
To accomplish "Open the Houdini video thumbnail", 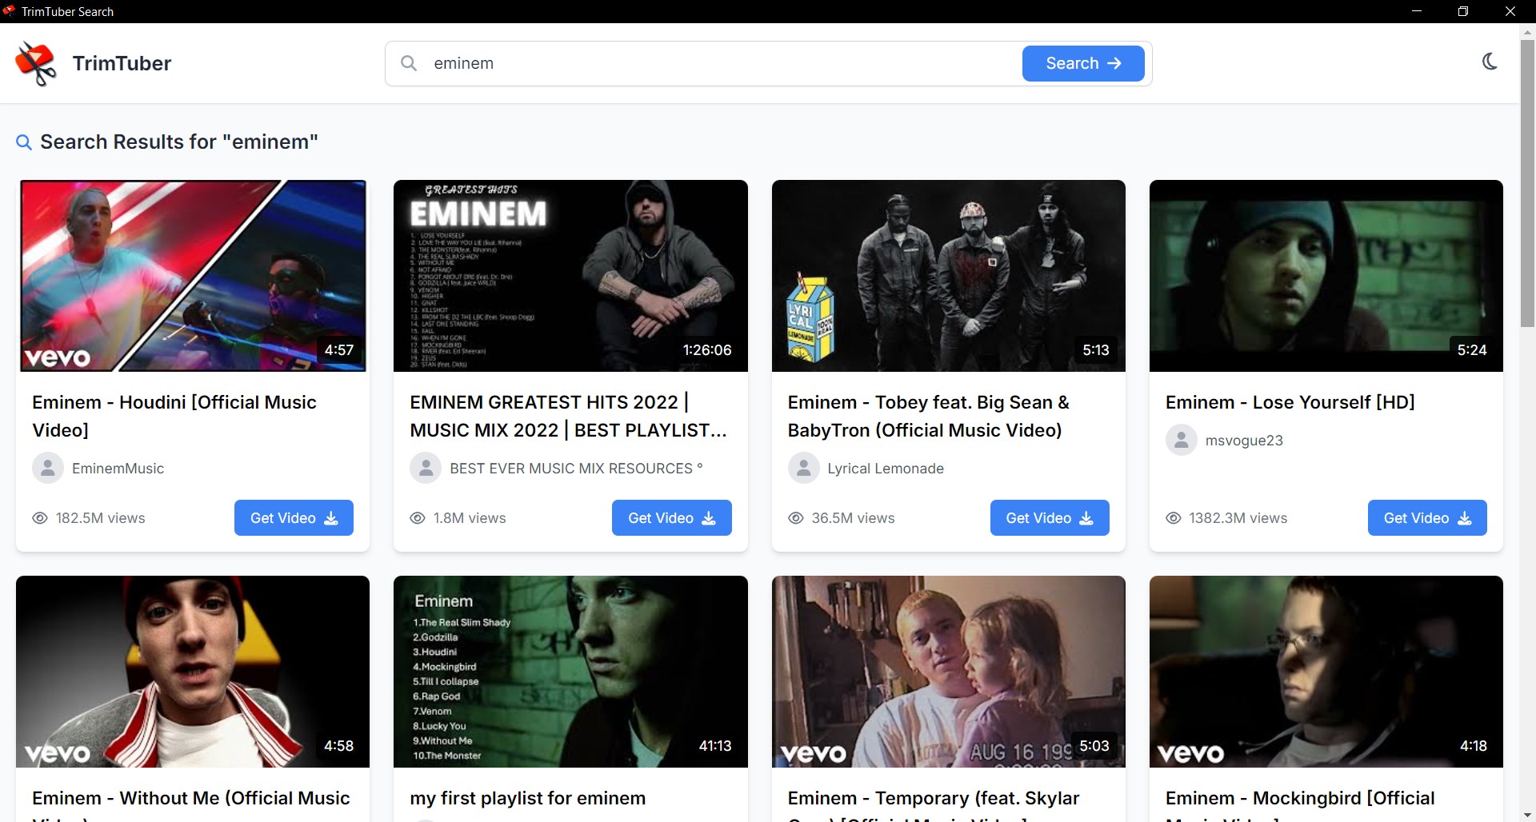I will click(193, 276).
